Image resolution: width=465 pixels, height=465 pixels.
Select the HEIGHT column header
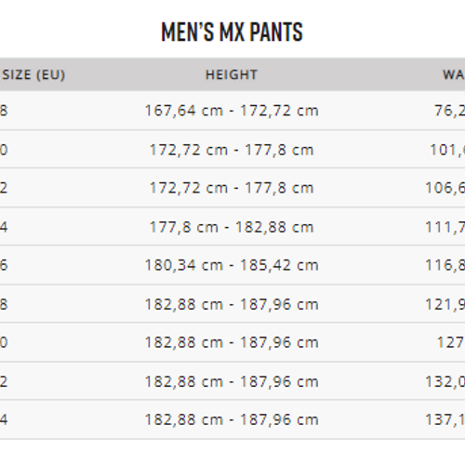[232, 74]
